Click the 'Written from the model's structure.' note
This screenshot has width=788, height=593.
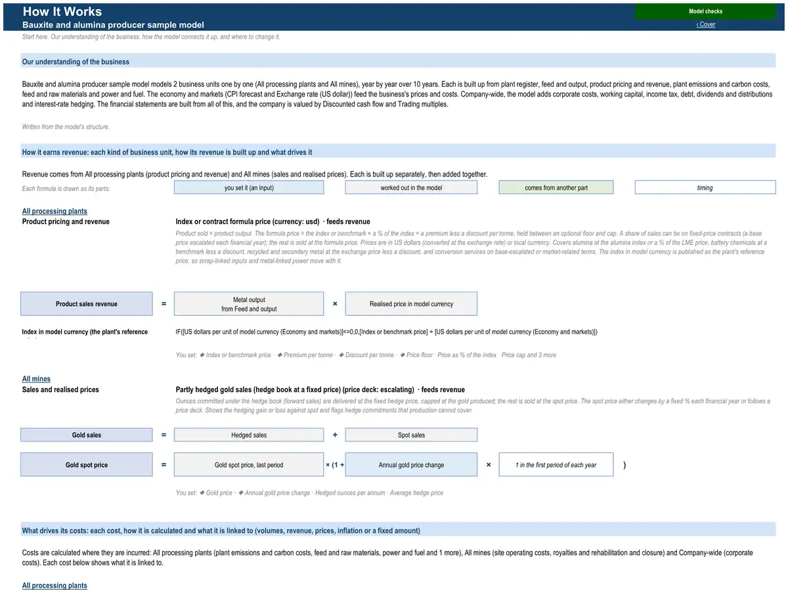[x=66, y=127]
